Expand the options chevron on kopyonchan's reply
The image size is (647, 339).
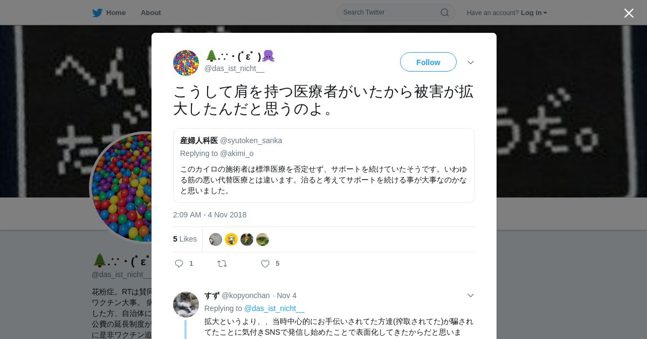tap(471, 295)
